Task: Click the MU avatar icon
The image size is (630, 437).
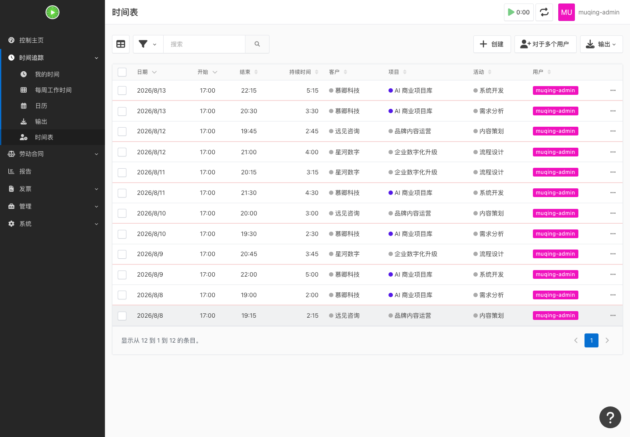Action: [567, 12]
